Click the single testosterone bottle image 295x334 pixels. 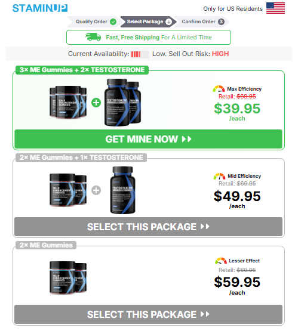(x=122, y=190)
